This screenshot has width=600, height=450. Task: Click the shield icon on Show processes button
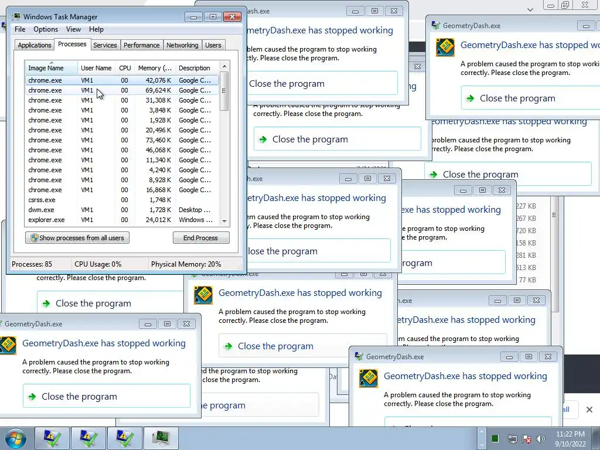tap(34, 238)
